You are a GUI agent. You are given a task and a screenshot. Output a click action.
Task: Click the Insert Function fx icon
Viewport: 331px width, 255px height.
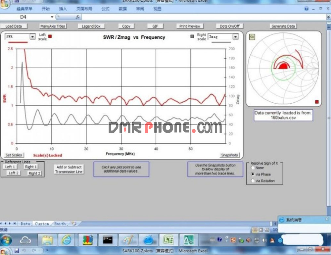click(x=78, y=17)
